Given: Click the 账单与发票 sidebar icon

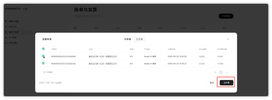Looking at the screenshot, I should pos(6,32).
